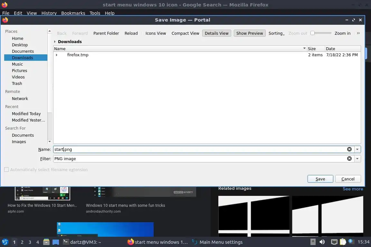
Task: Open the clipboard tray icon
Action: [343, 242]
